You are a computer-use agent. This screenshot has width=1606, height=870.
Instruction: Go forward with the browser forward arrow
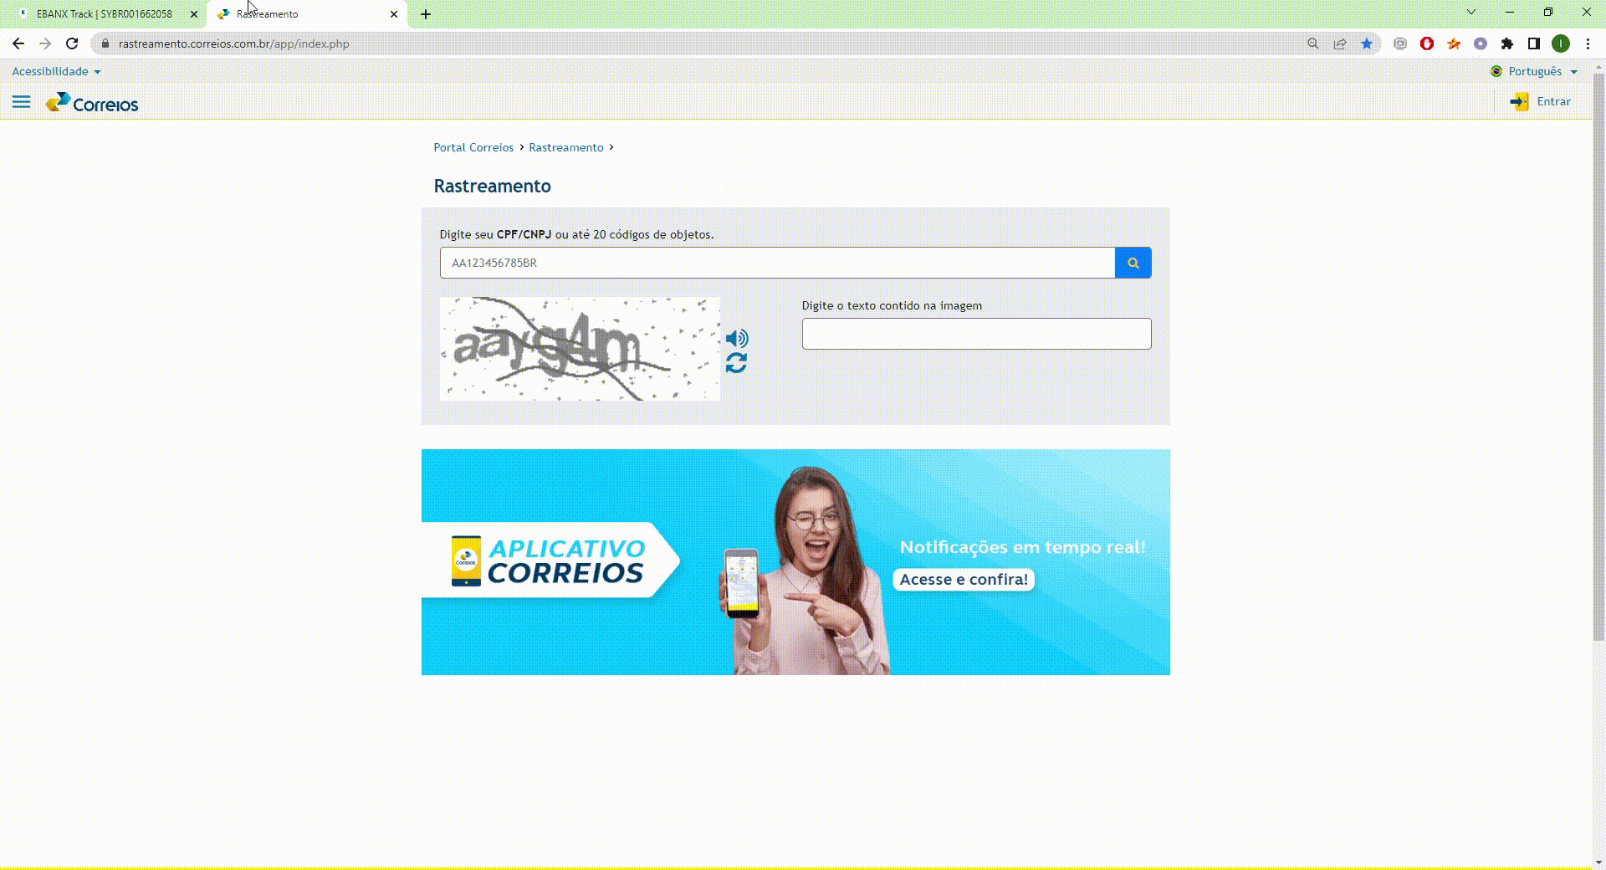[x=45, y=43]
